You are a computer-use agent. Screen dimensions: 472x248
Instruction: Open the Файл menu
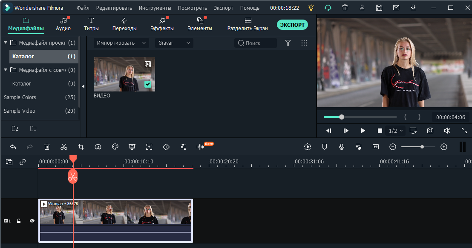(83, 8)
